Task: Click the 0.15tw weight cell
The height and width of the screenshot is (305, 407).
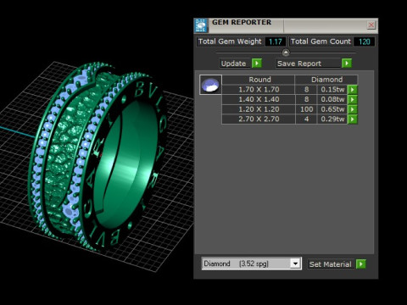Action: point(332,90)
